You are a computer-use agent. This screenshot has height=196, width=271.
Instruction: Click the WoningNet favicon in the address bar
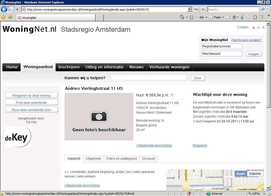(x=24, y=9)
